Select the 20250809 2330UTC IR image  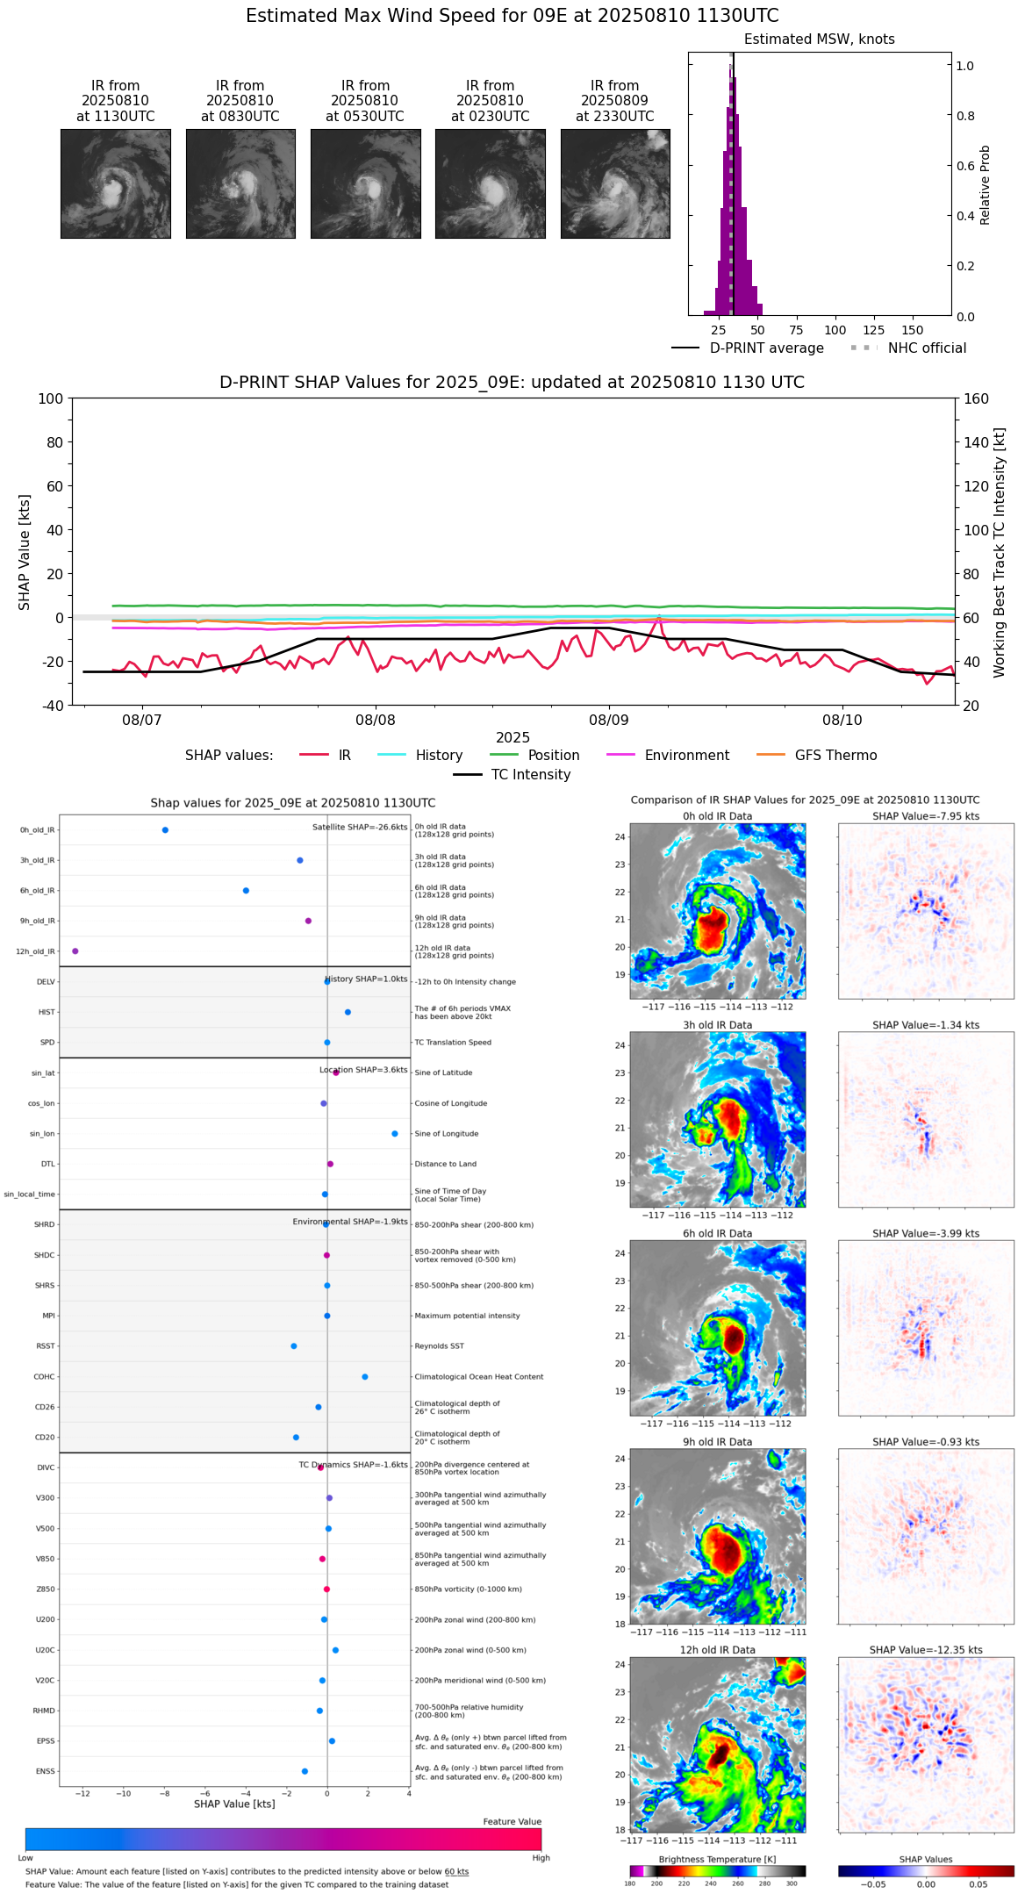pos(615,183)
